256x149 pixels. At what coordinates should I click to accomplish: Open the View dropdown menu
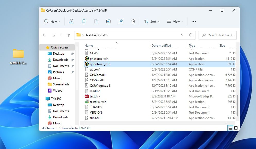click(x=175, y=22)
